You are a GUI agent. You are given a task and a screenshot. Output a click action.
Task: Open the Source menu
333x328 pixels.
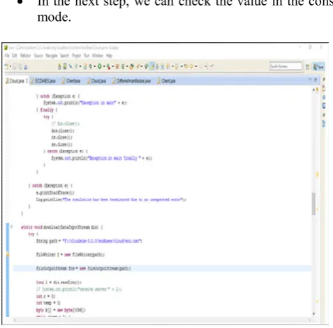(x=38, y=56)
